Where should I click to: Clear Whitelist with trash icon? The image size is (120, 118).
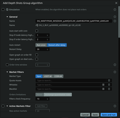(109, 85)
